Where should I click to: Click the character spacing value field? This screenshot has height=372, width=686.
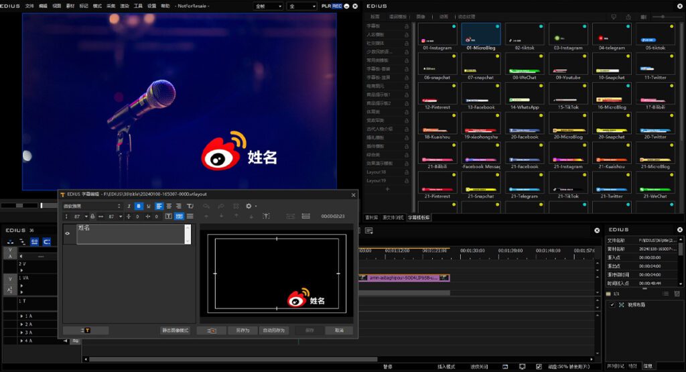(x=156, y=216)
